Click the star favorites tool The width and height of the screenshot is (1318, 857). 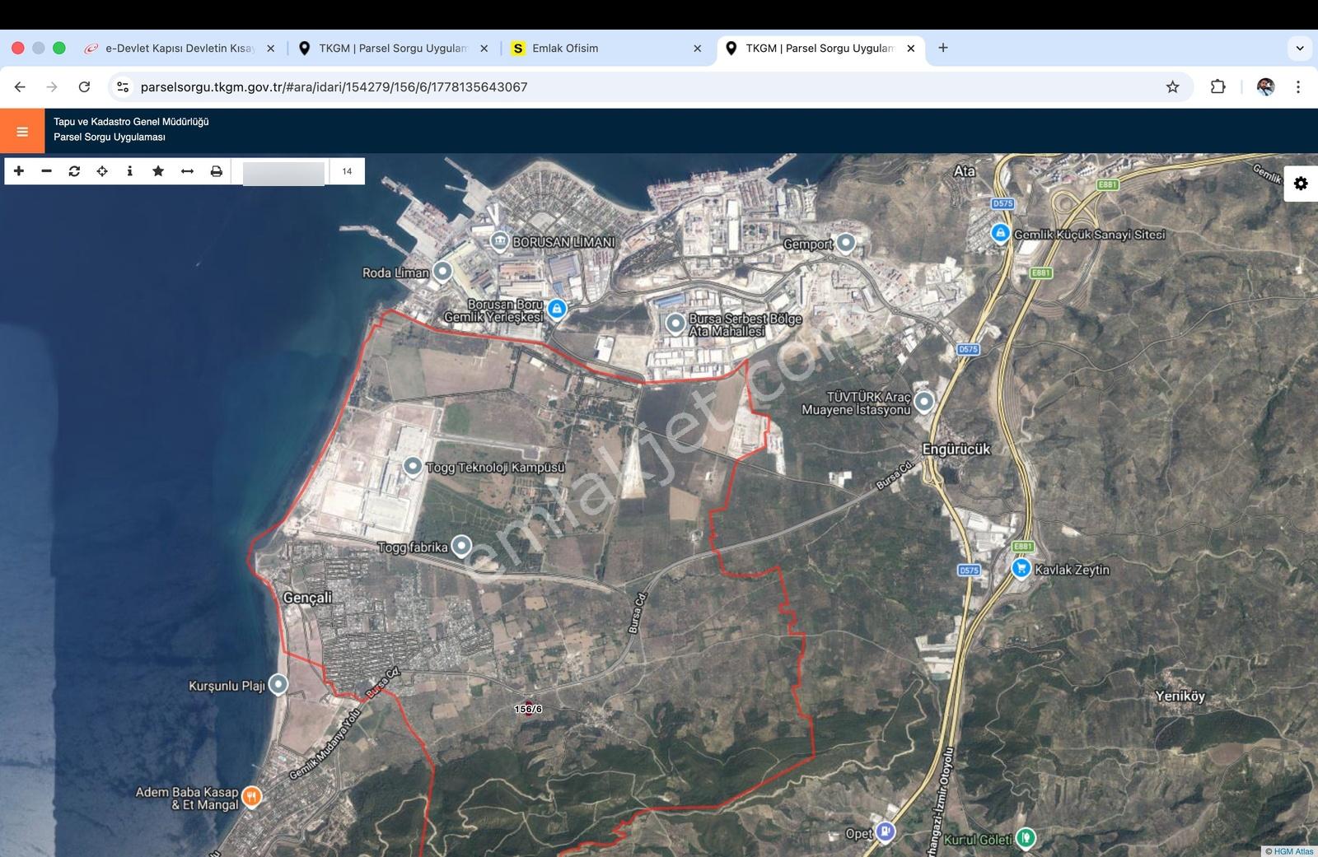pos(158,171)
